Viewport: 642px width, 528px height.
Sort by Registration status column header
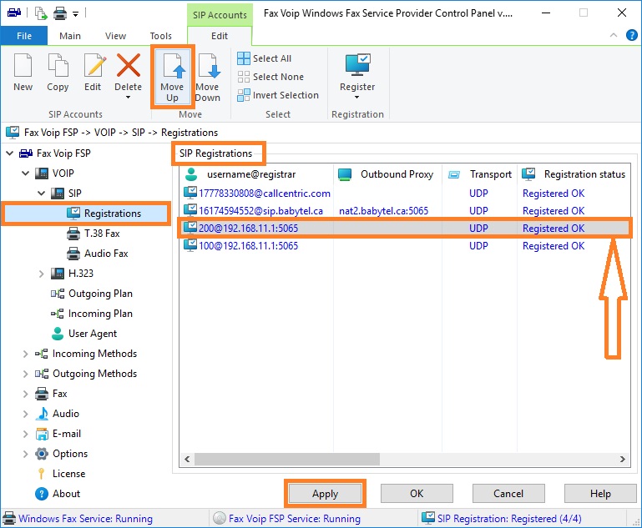(x=574, y=174)
